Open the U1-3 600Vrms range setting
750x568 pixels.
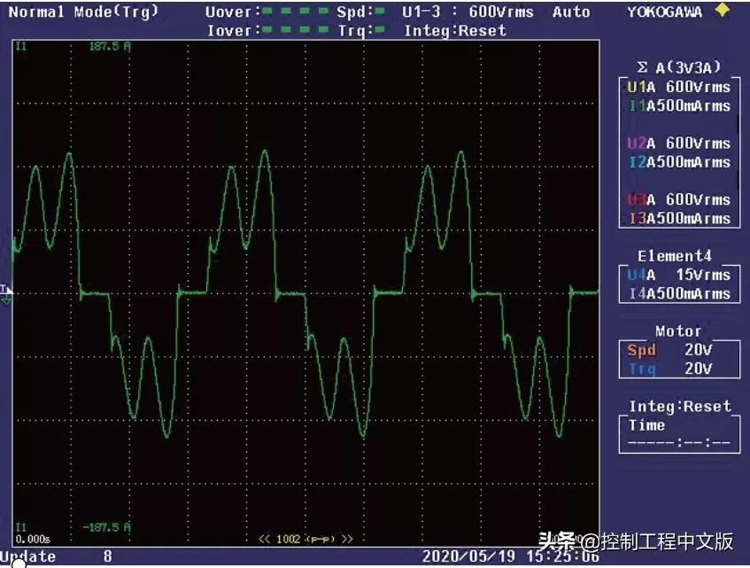[x=468, y=12]
